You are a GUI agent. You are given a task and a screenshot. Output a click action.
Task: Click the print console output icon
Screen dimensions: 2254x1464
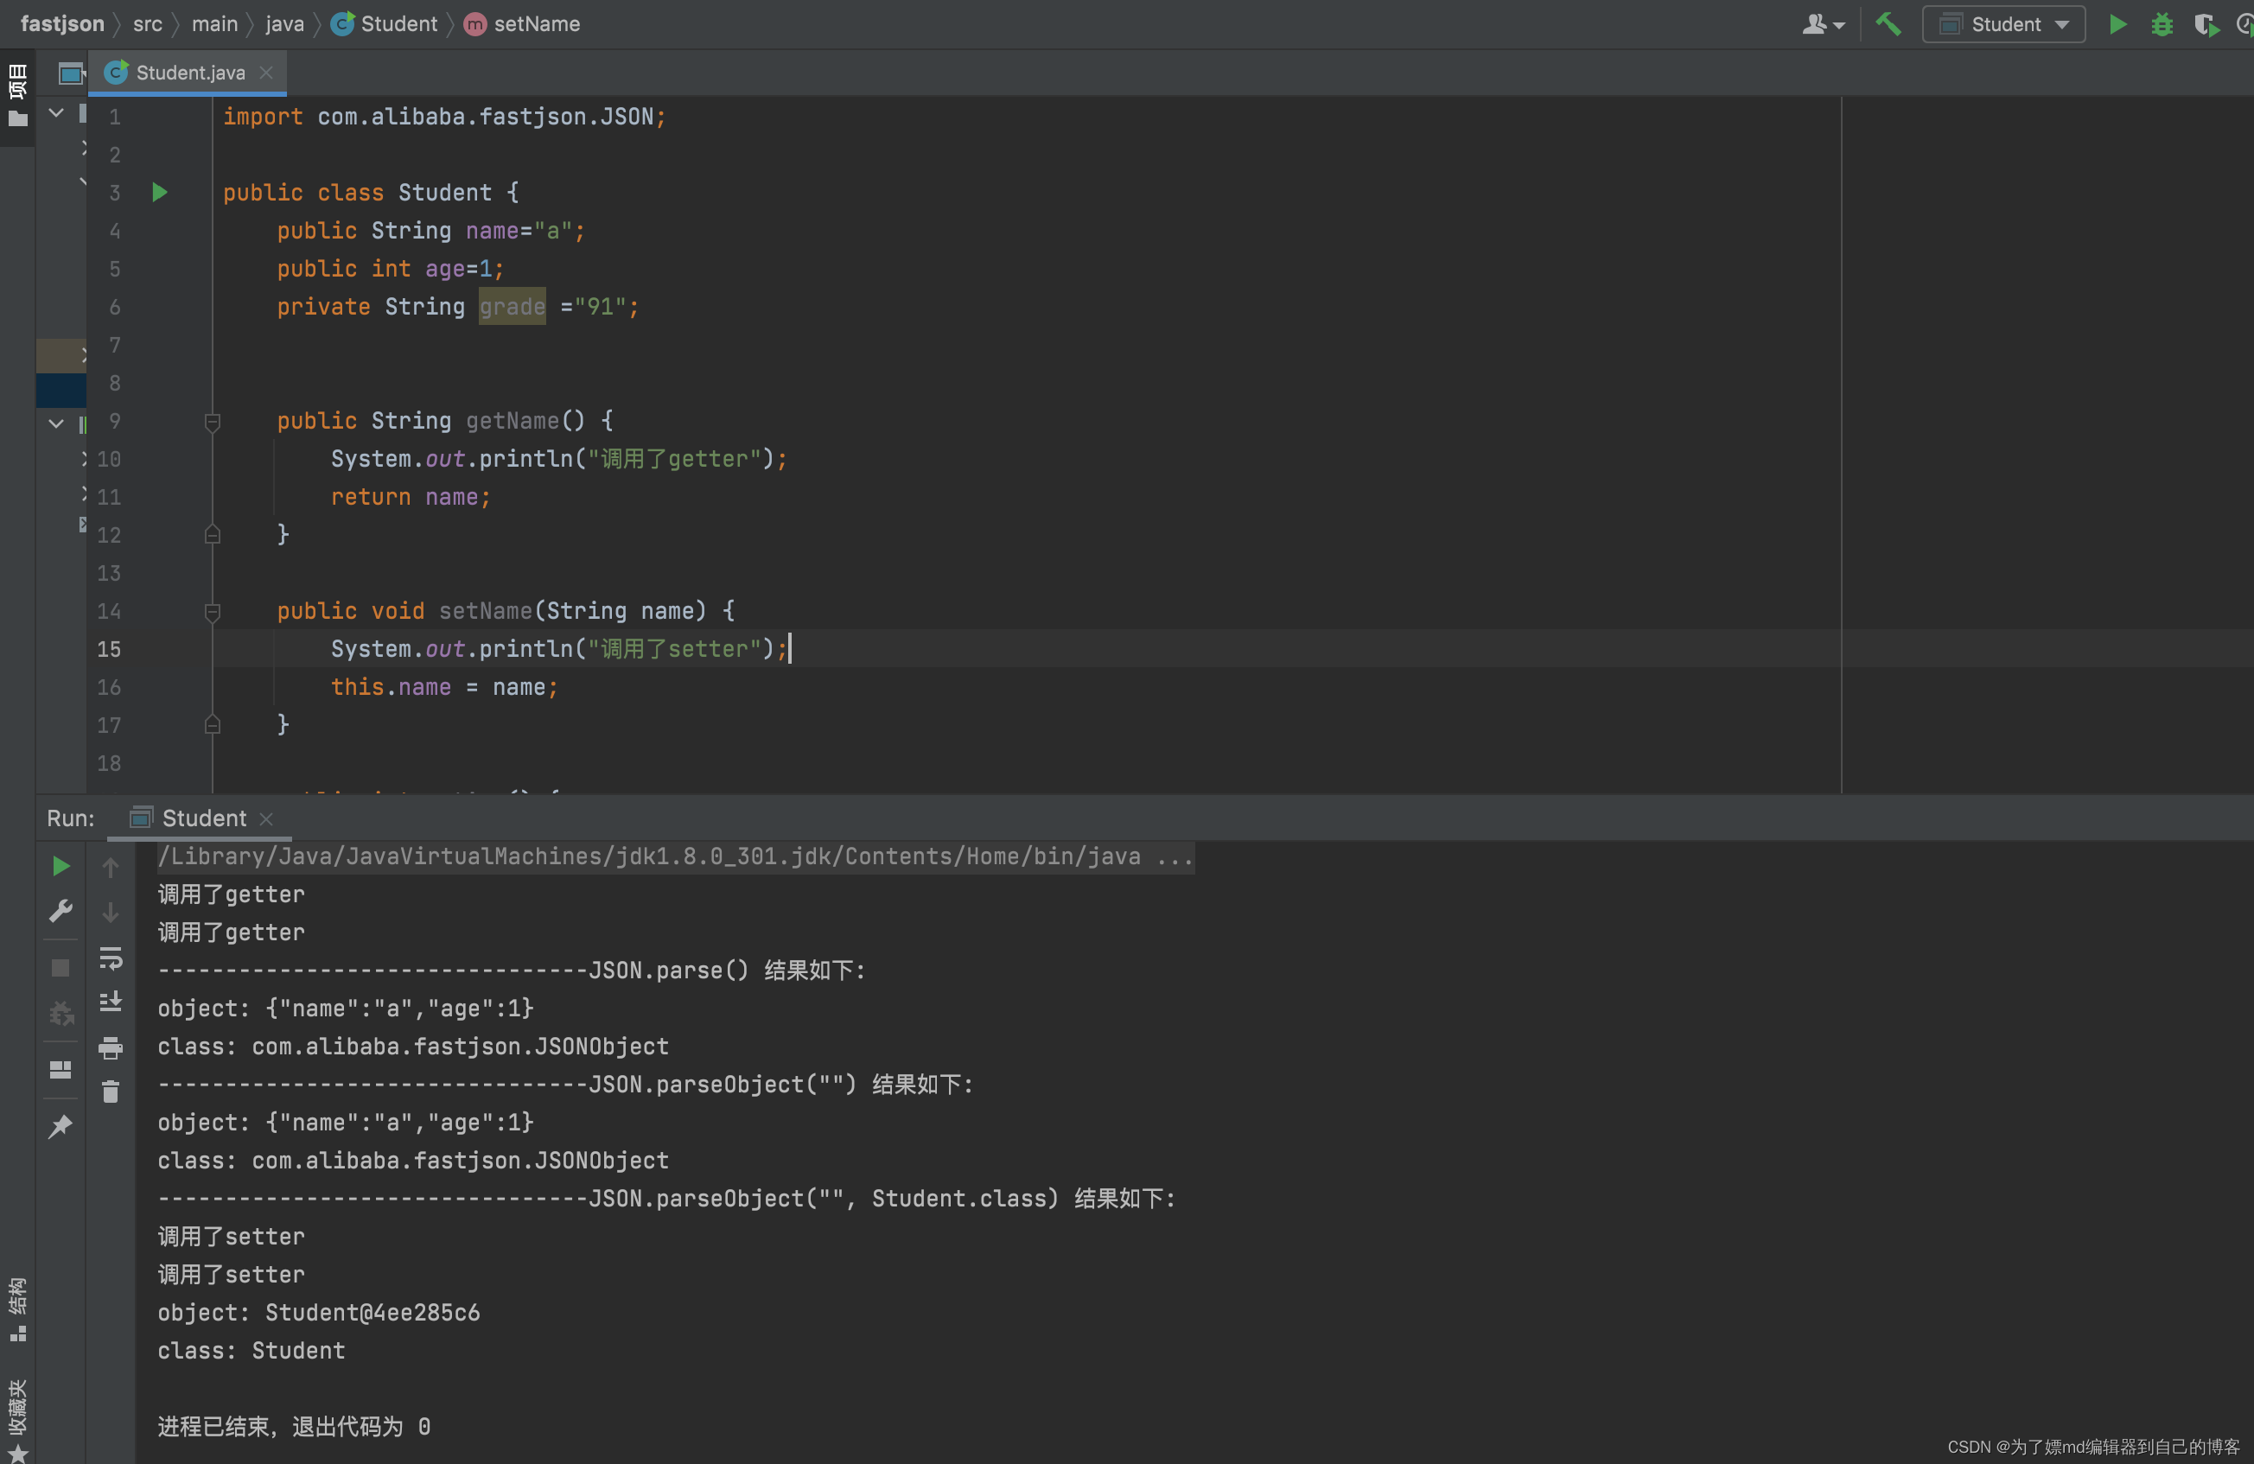tap(111, 1047)
